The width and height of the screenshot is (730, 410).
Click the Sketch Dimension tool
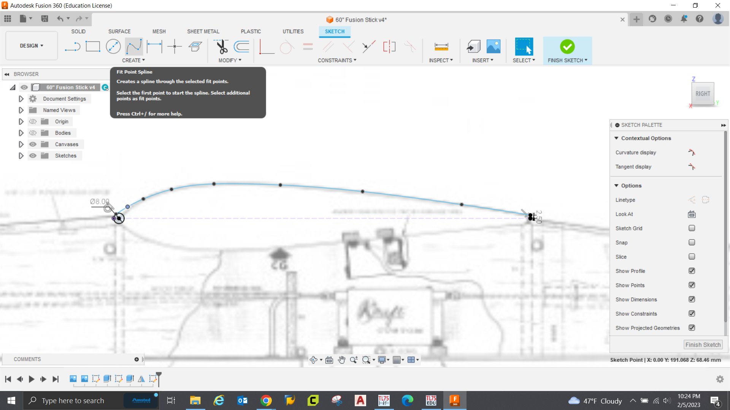154,47
